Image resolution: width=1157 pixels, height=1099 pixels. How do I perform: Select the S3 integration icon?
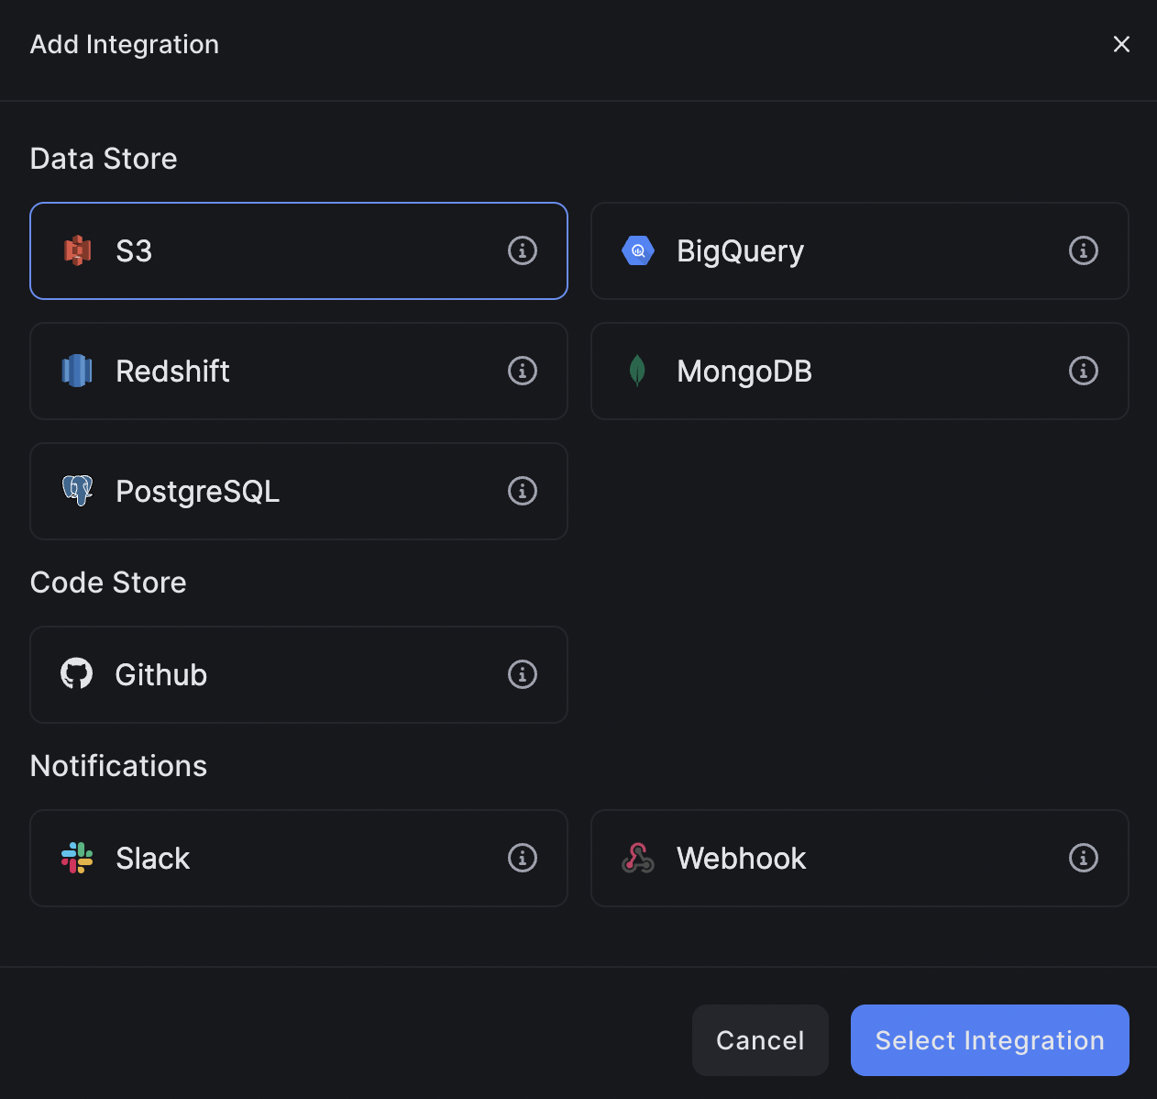[x=78, y=250]
